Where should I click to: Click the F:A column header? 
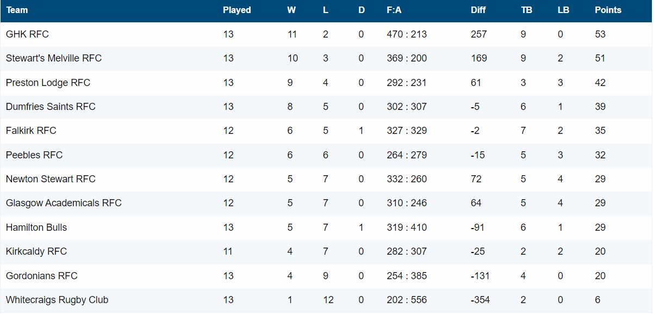(x=394, y=10)
